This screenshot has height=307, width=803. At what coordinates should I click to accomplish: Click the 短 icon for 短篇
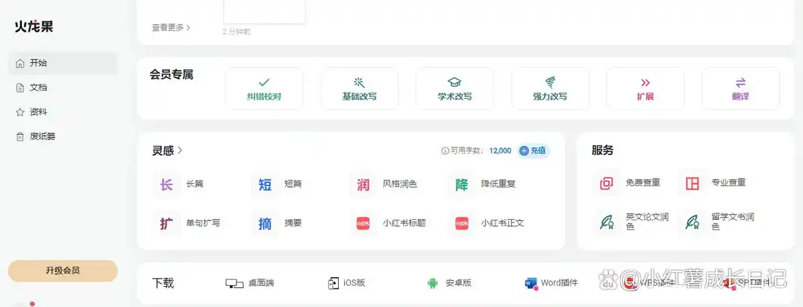264,184
